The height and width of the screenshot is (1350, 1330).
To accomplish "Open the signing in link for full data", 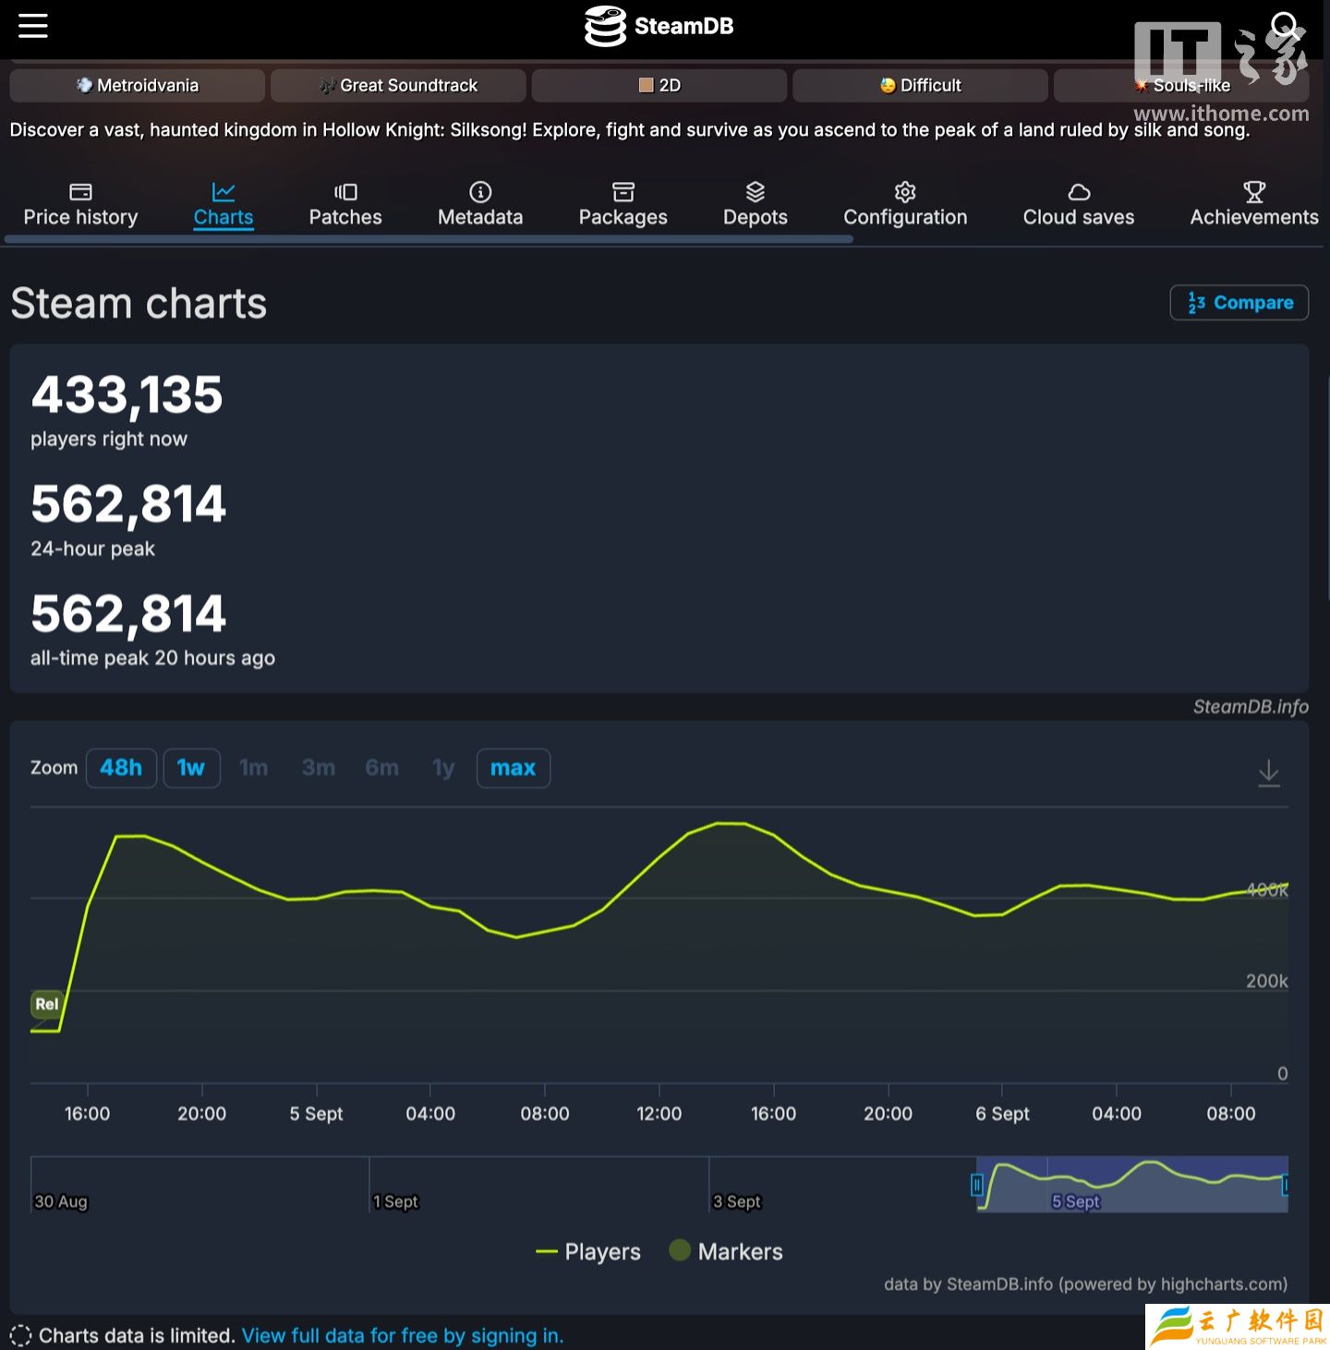I will pyautogui.click(x=403, y=1336).
